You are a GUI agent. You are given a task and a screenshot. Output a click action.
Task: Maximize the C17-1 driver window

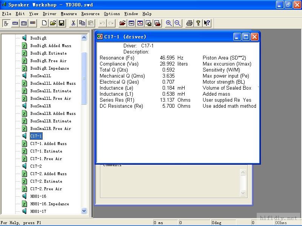246,37
